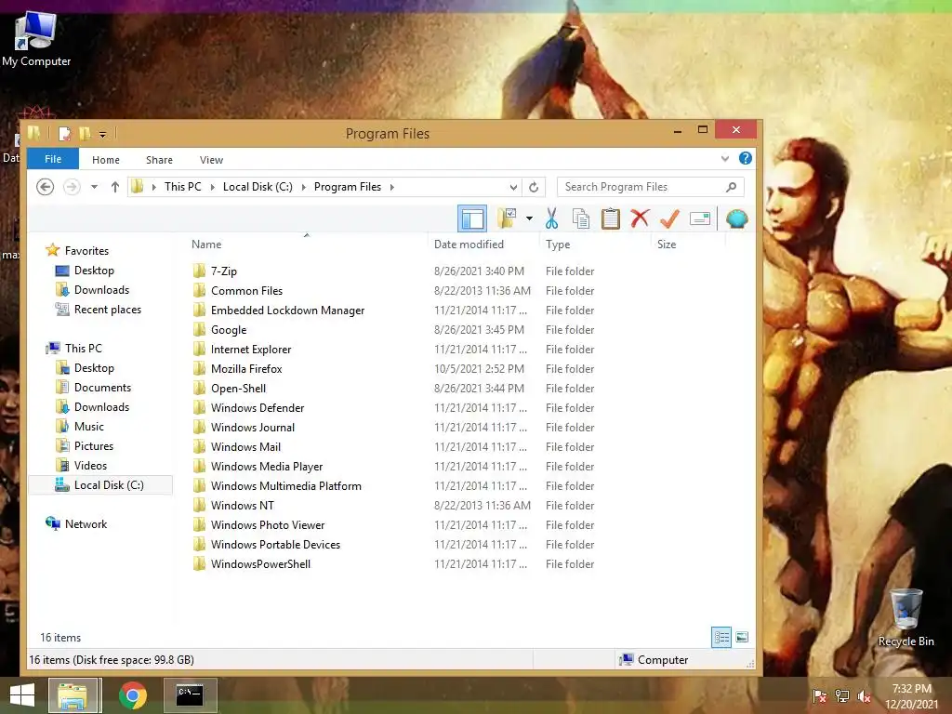
Task: Click the Cut scissors toolbar icon
Action: (551, 218)
